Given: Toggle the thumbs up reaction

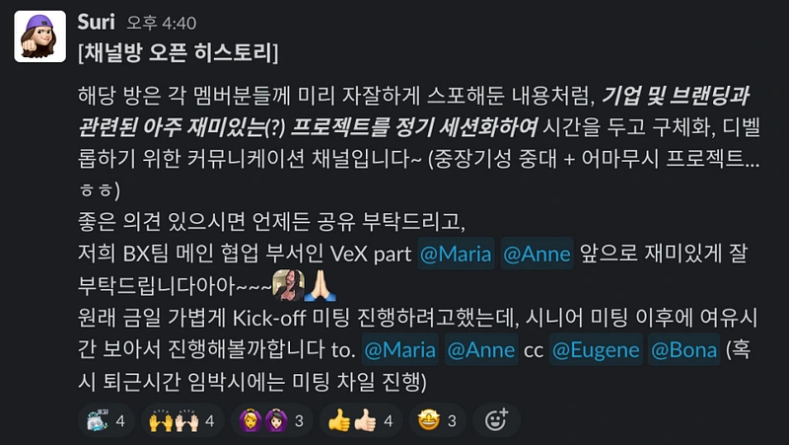Looking at the screenshot, I should 361,420.
